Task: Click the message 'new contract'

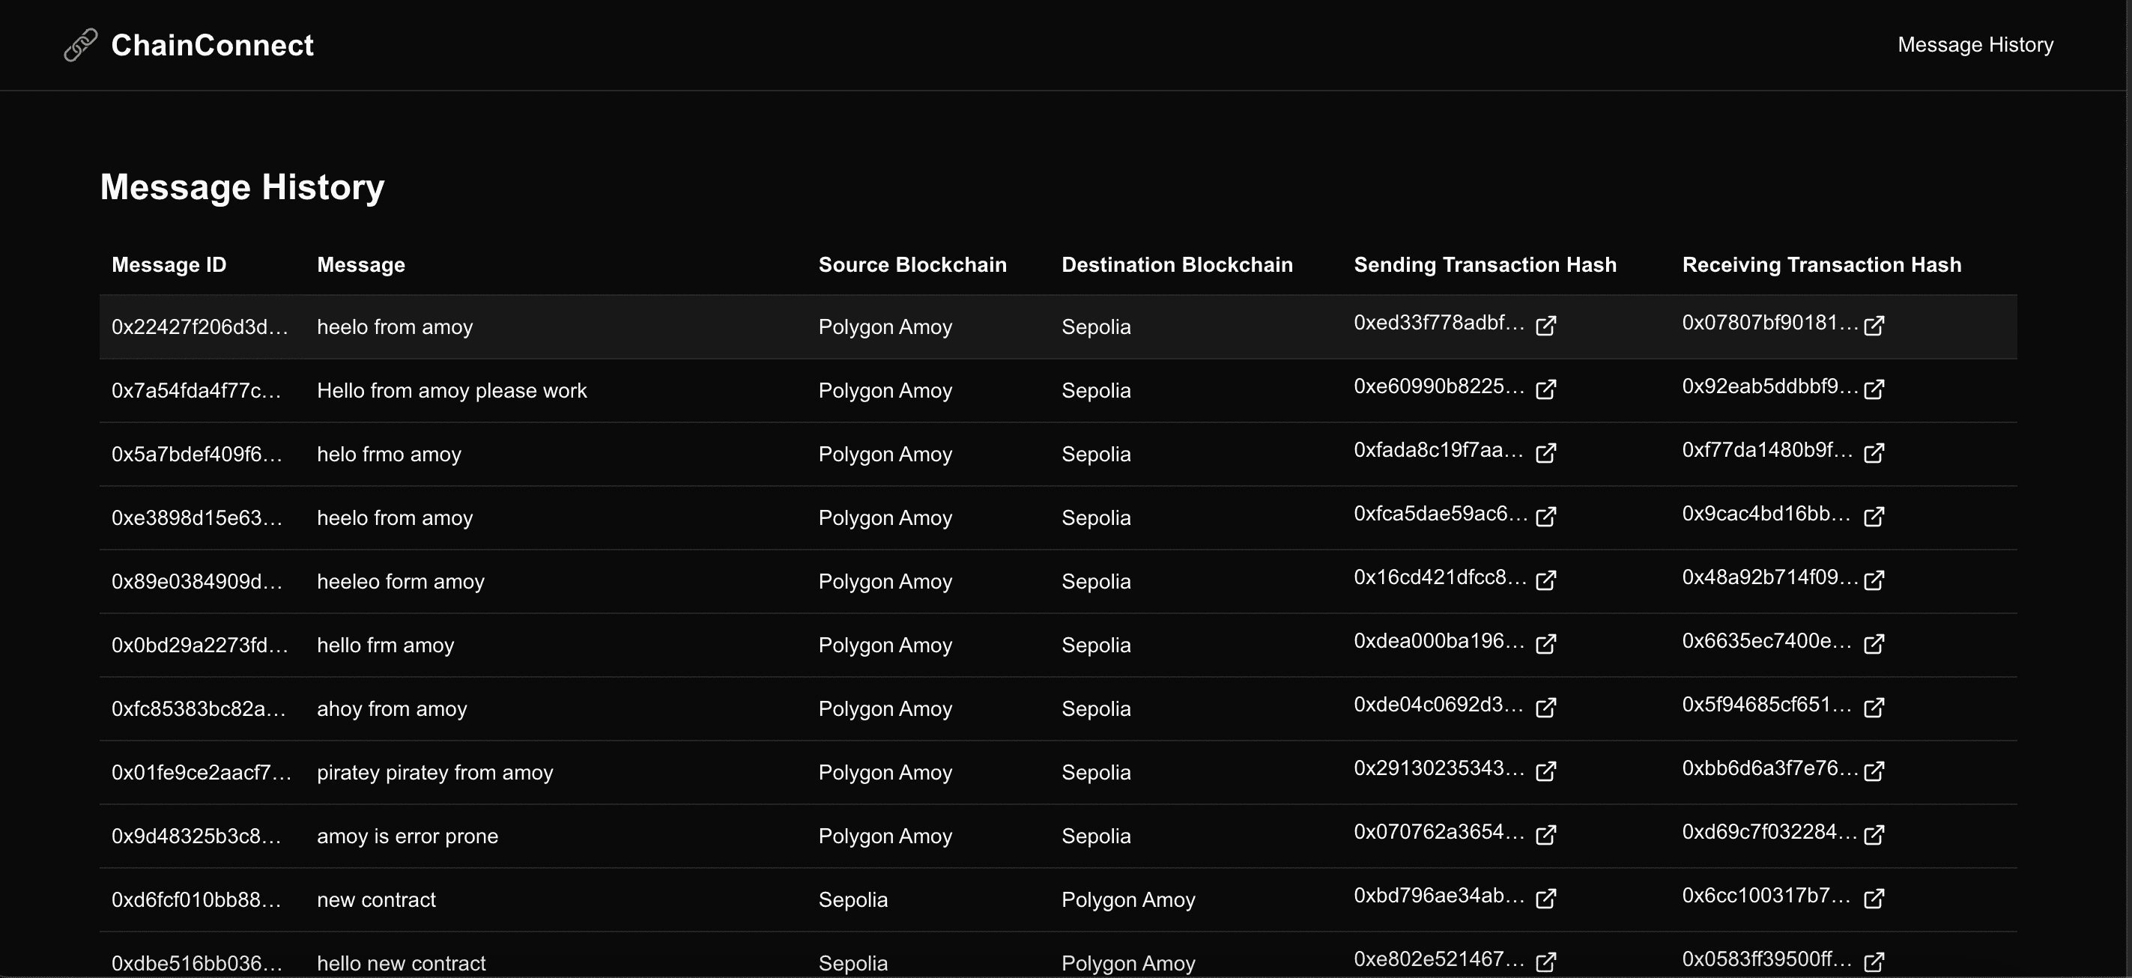Action: (x=376, y=900)
